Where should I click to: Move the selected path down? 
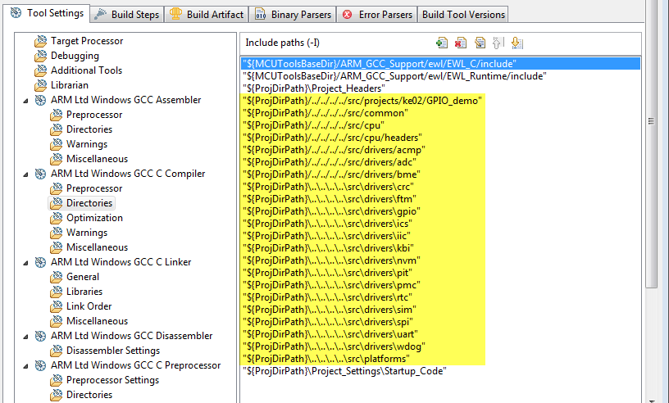coord(517,43)
